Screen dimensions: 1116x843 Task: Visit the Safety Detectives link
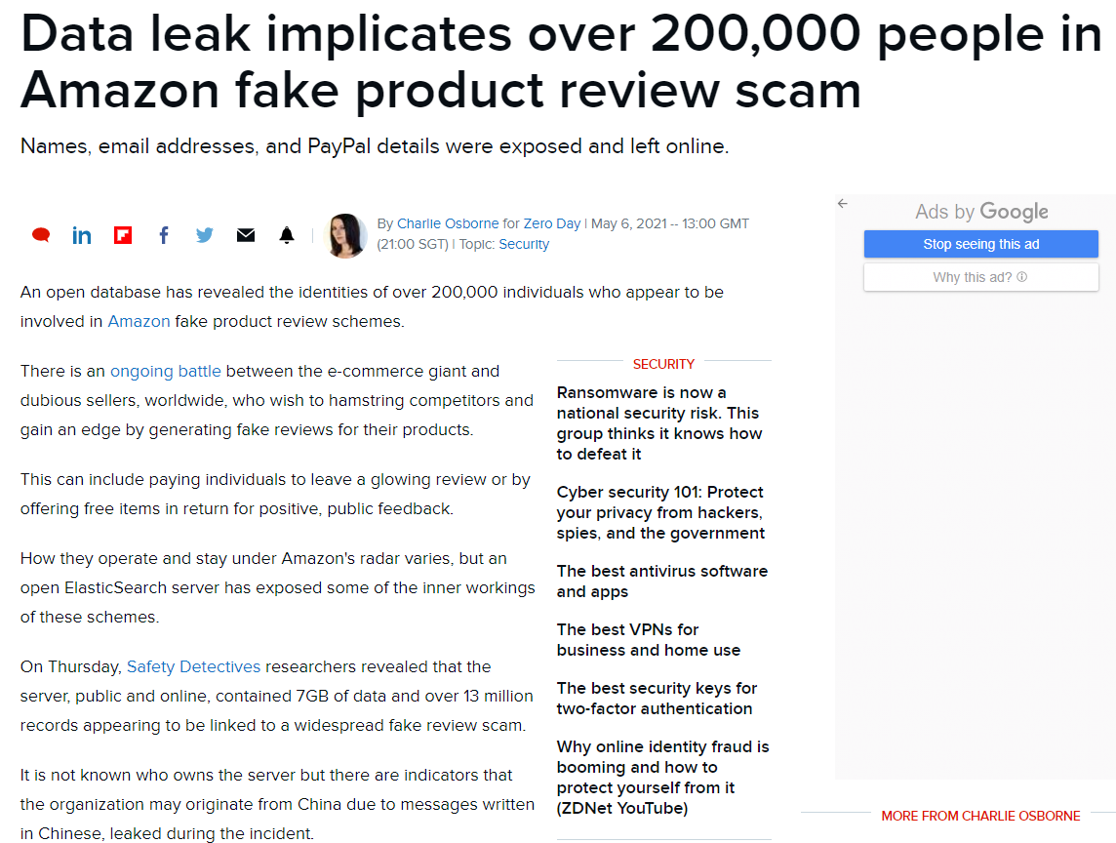point(193,667)
